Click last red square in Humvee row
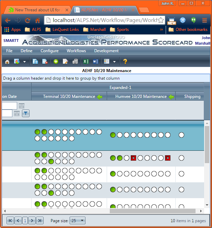Viewport: 212px width, 228px height. click(168, 158)
